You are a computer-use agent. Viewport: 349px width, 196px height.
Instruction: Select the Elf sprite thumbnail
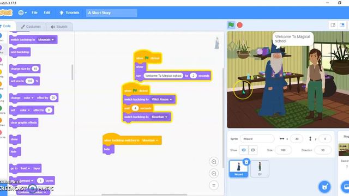pos(260,169)
